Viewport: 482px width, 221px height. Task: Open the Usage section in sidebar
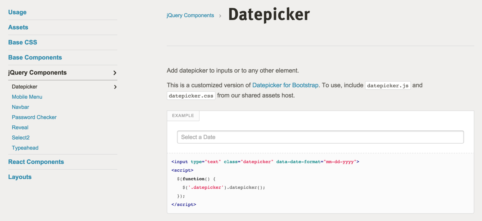point(17,12)
